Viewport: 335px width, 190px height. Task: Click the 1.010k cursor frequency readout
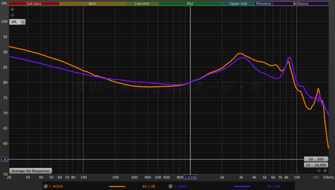[190, 177]
